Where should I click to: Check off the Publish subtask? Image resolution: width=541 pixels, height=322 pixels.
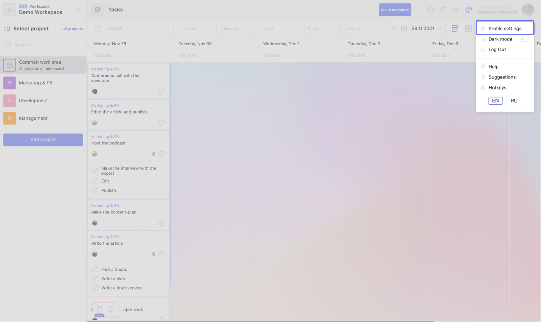(x=95, y=190)
